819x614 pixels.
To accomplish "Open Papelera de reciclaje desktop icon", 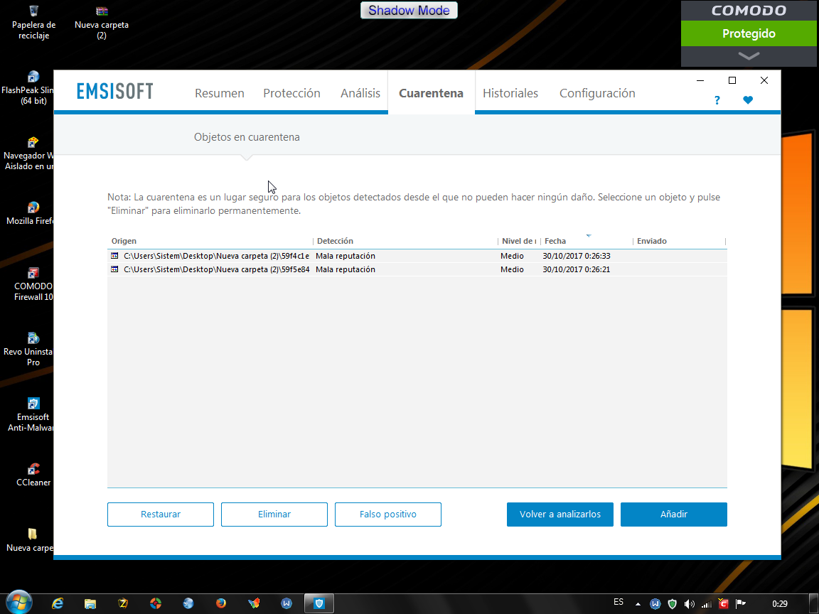I will pos(33,23).
